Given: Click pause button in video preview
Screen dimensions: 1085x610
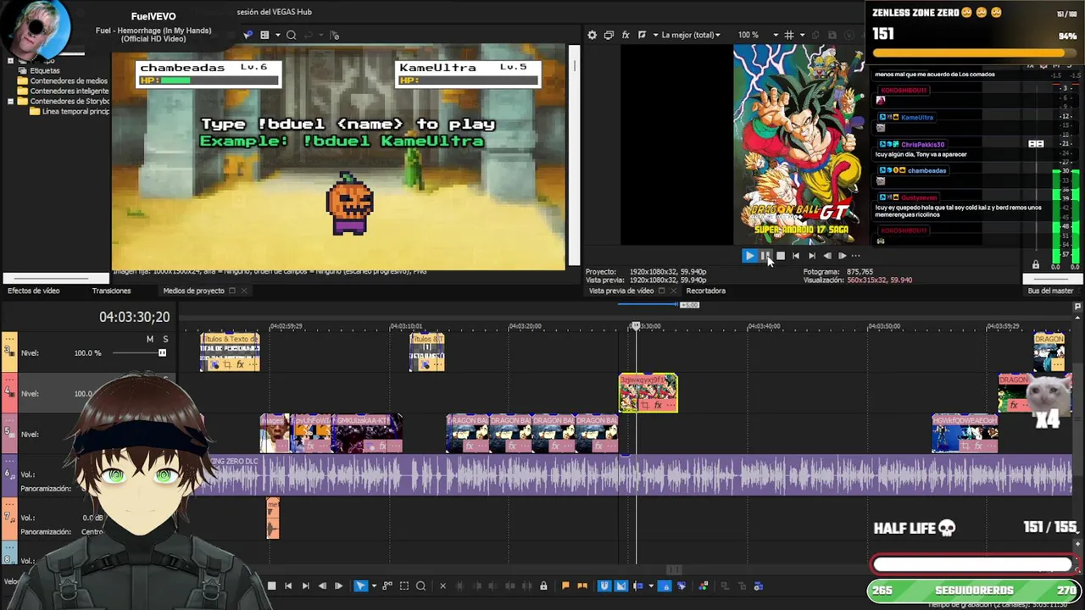Looking at the screenshot, I should (x=765, y=255).
